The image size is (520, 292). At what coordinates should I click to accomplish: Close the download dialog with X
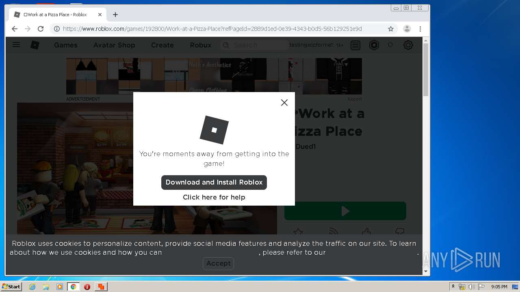(284, 103)
